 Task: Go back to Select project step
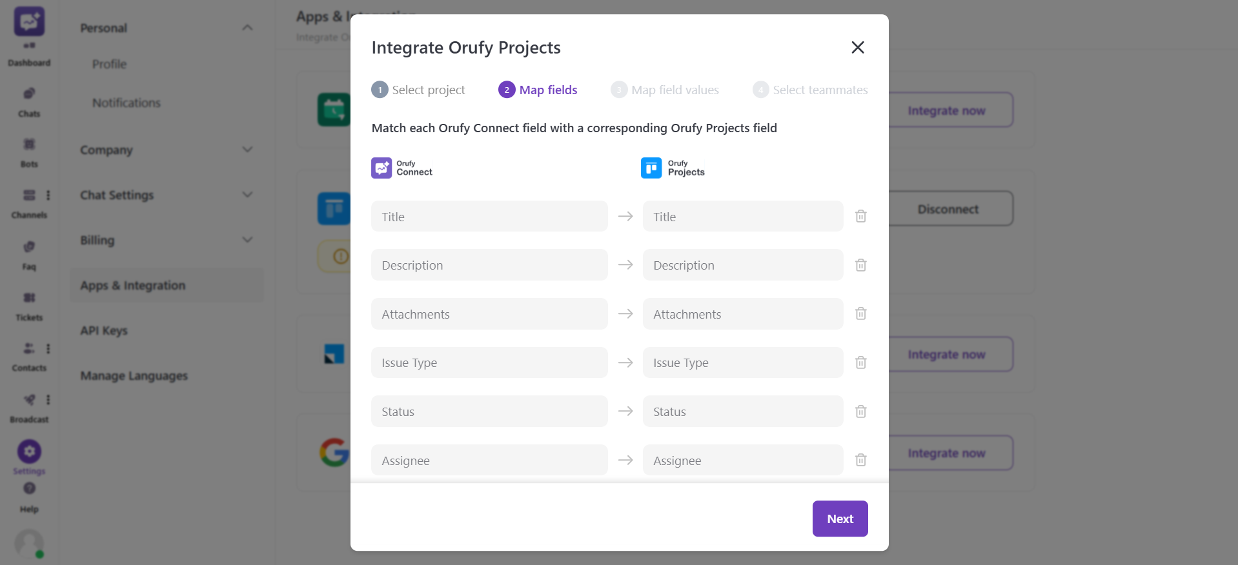[418, 90]
